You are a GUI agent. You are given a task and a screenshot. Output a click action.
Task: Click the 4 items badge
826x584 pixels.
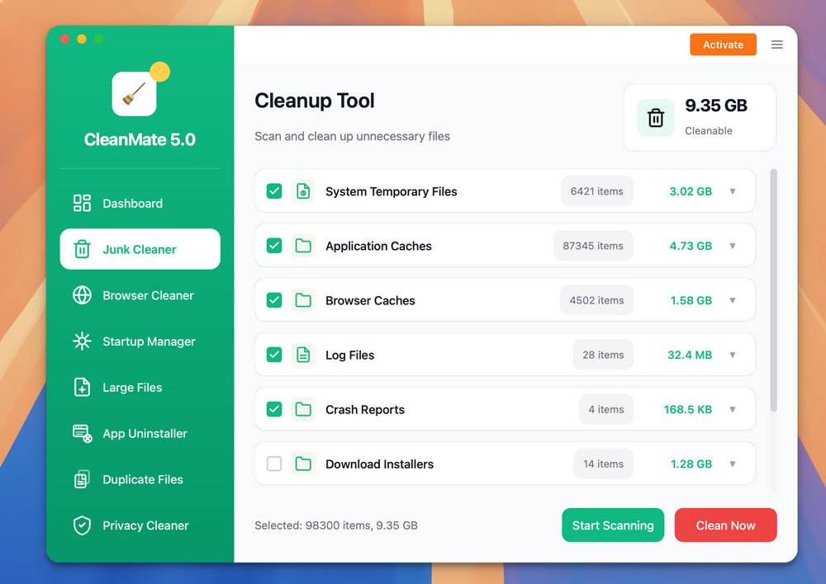(x=606, y=409)
